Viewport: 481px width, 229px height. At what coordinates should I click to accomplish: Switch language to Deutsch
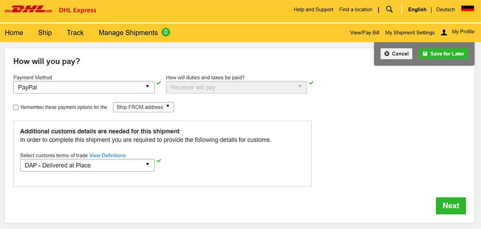(445, 9)
